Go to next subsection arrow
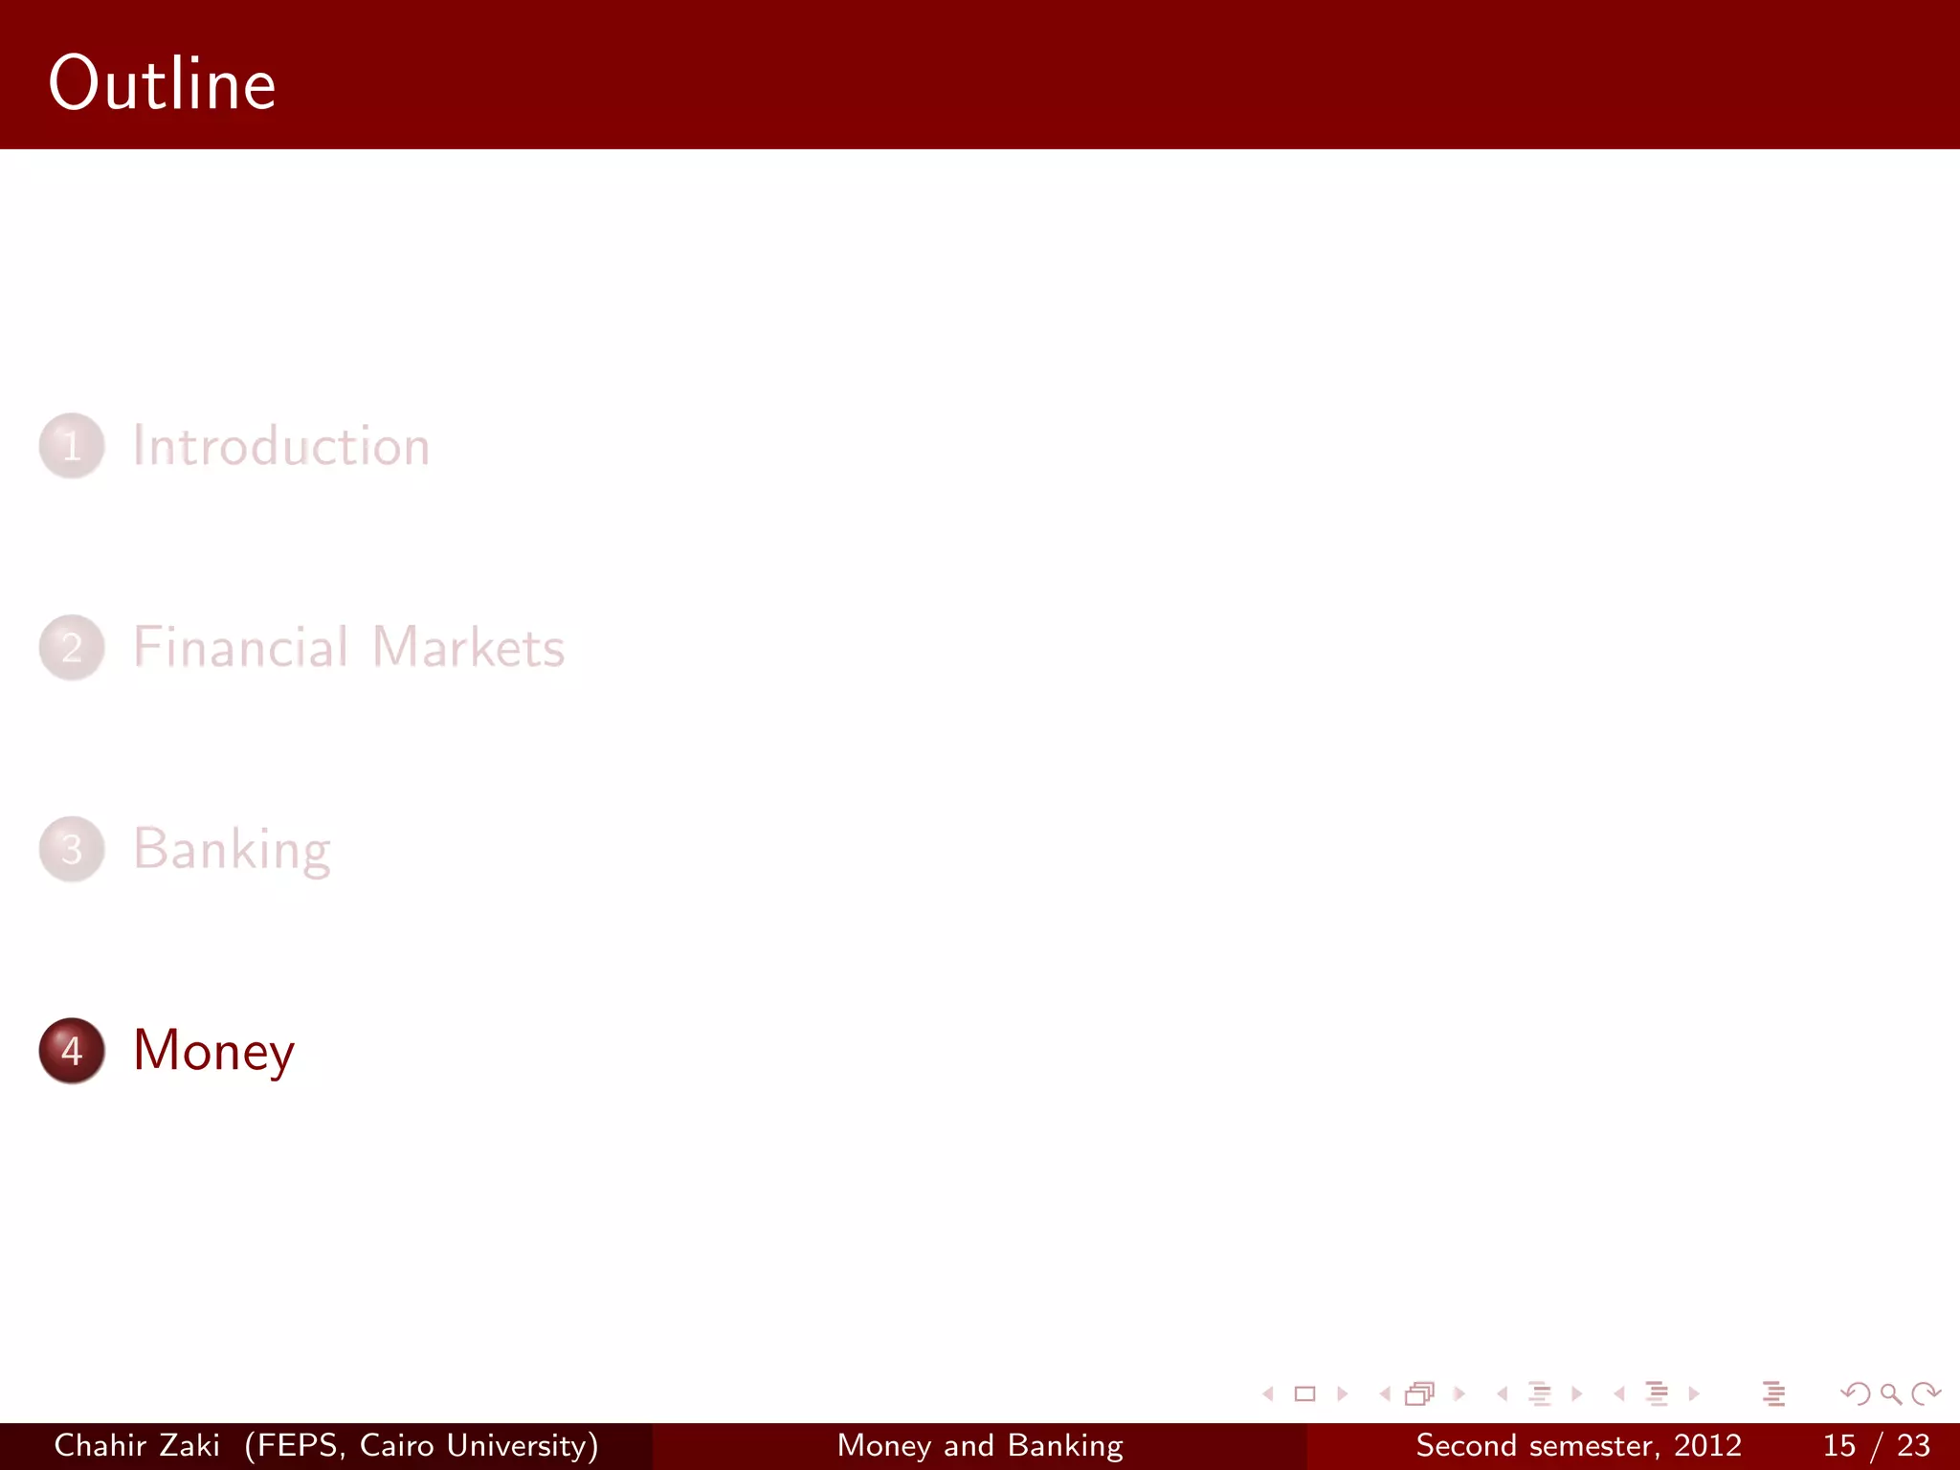This screenshot has height=1470, width=1960. tap(1576, 1394)
